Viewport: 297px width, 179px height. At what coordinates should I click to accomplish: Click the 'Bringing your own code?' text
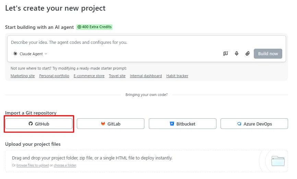tap(146, 95)
